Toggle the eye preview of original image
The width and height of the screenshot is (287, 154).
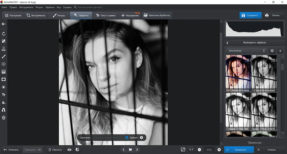click(x=69, y=150)
